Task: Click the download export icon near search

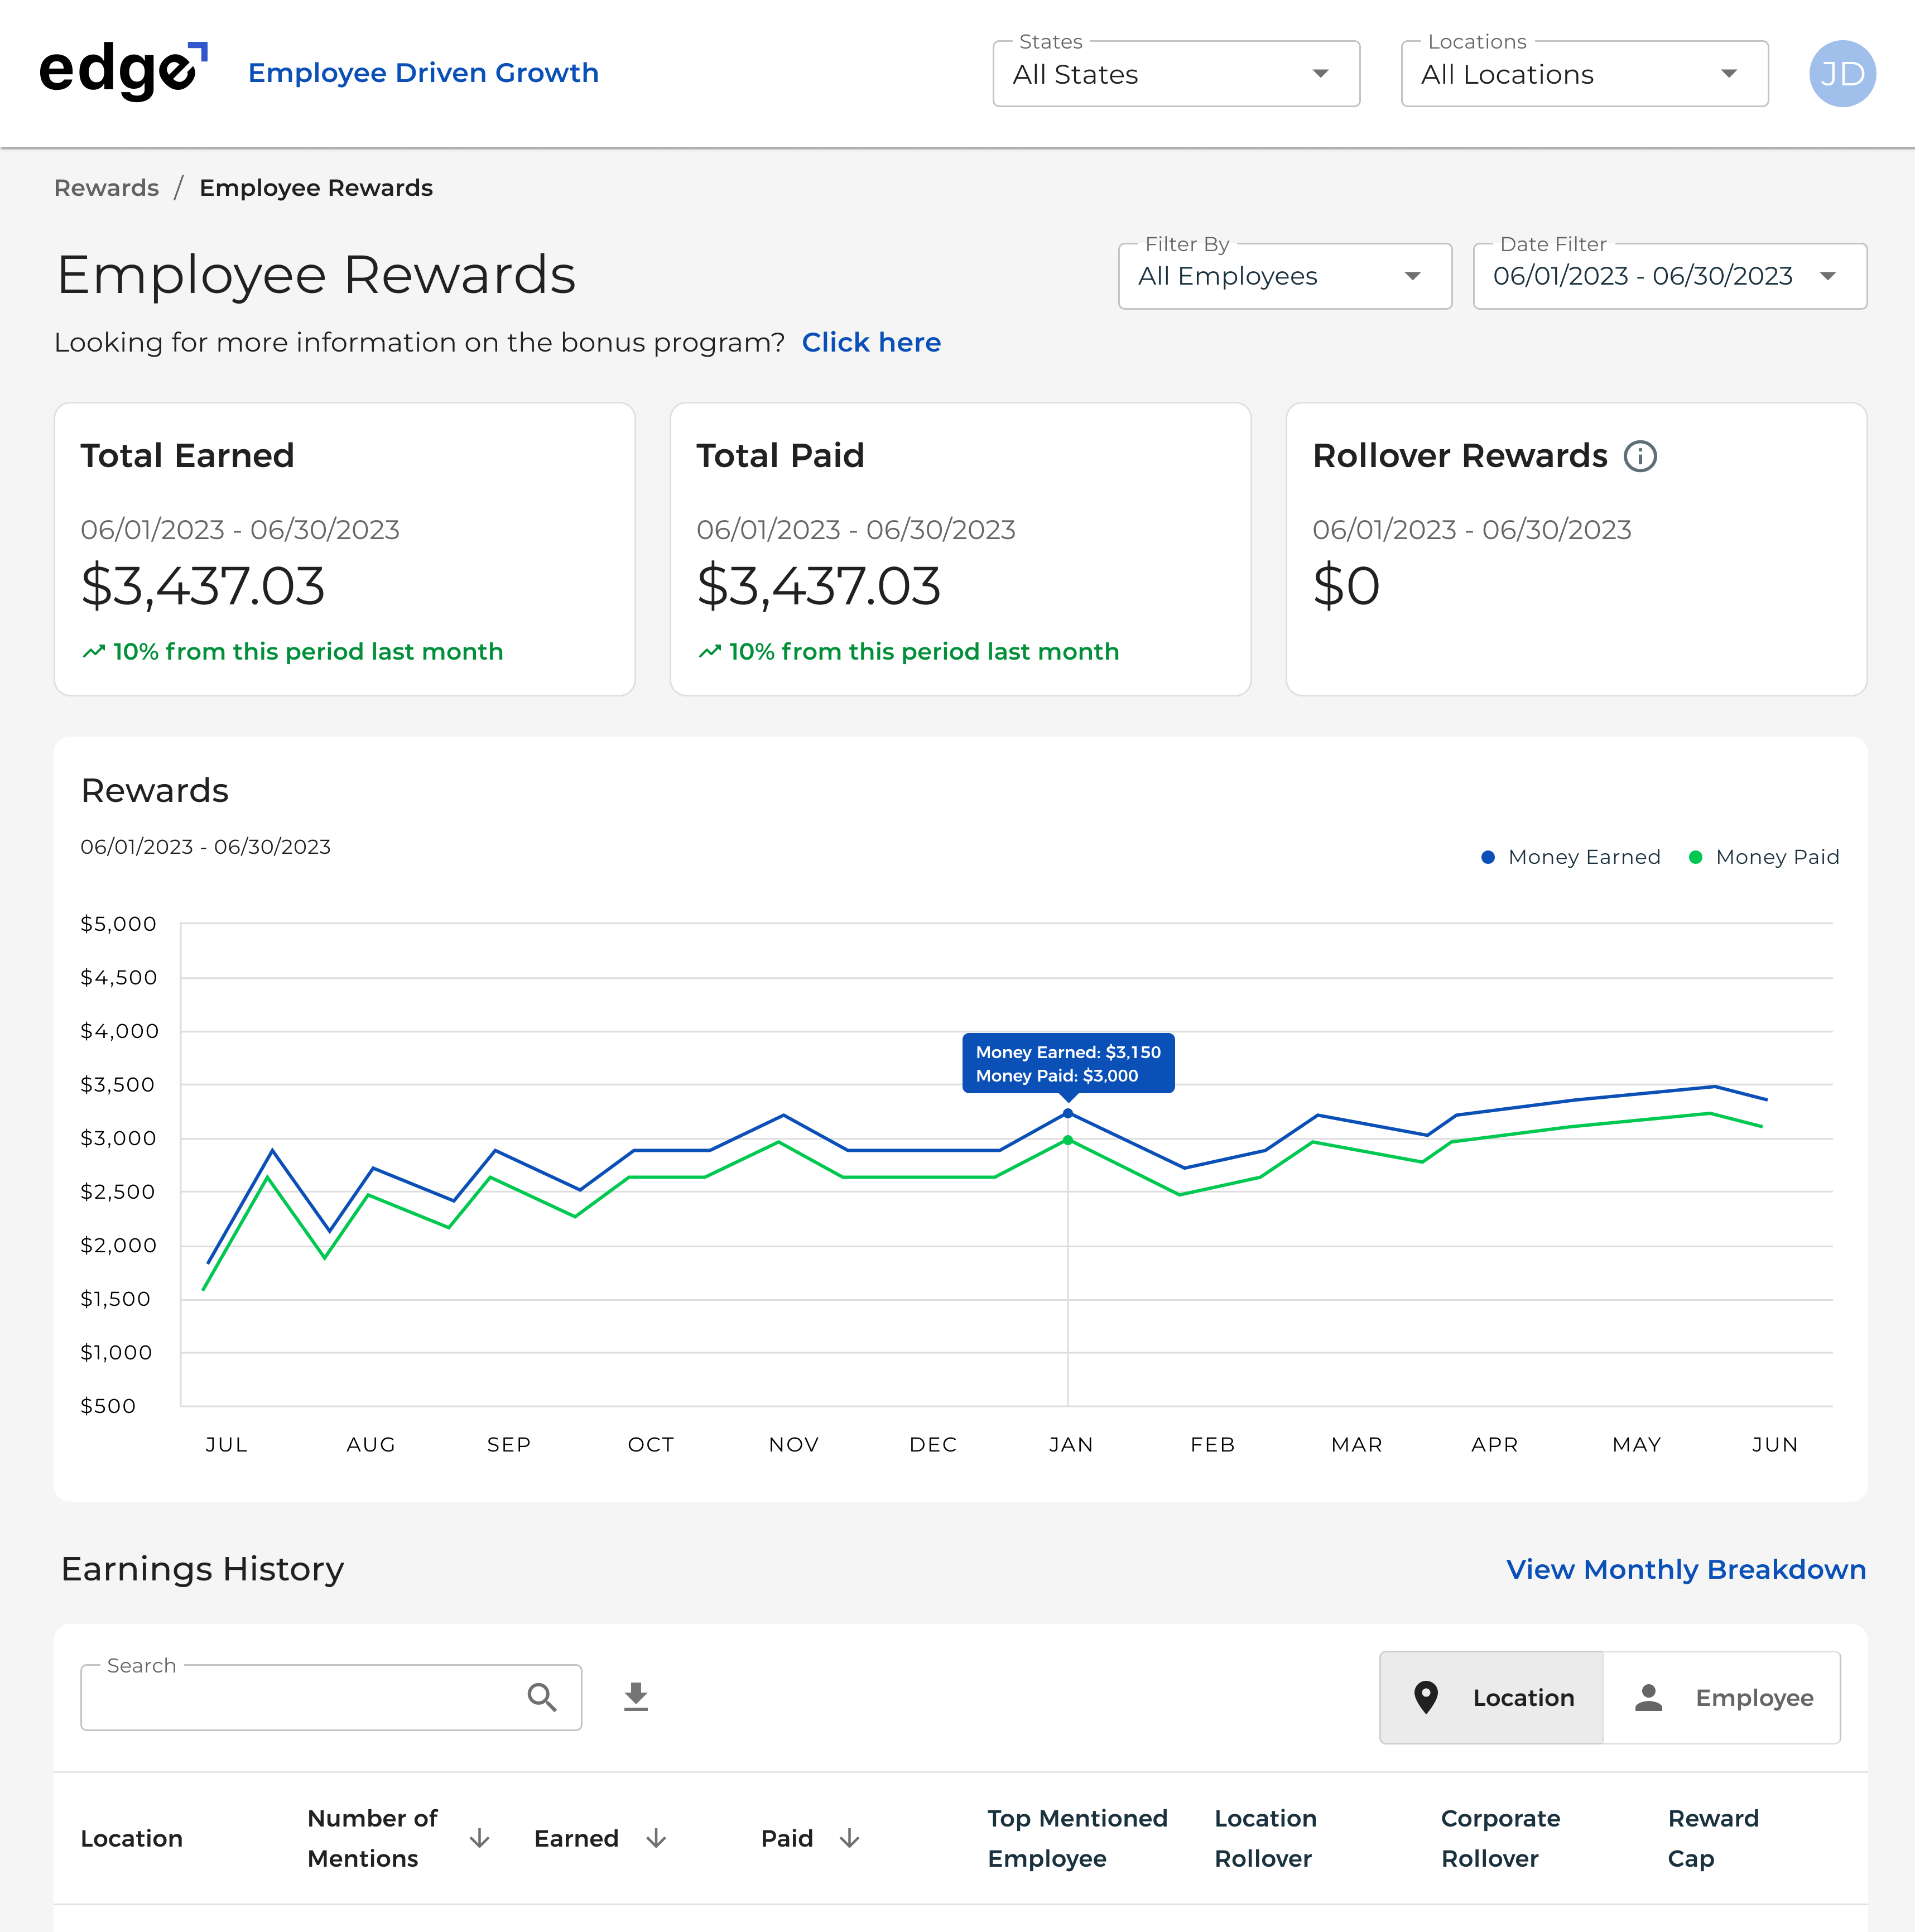Action: pos(636,1697)
